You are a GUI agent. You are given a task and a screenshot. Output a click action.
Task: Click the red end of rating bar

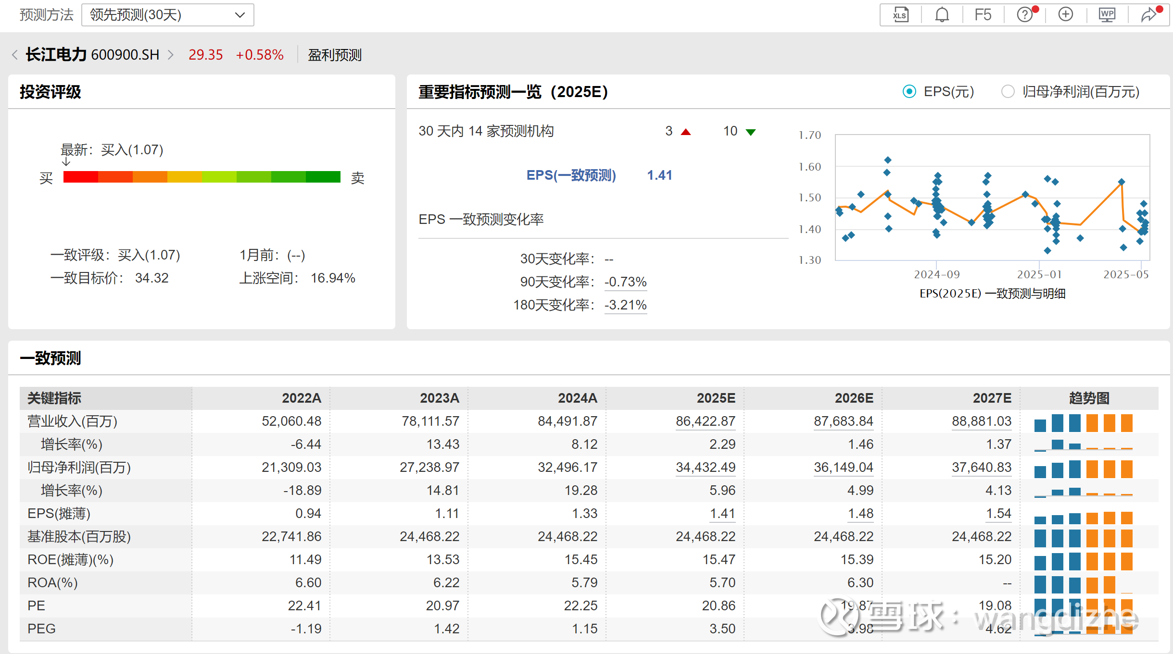80,177
